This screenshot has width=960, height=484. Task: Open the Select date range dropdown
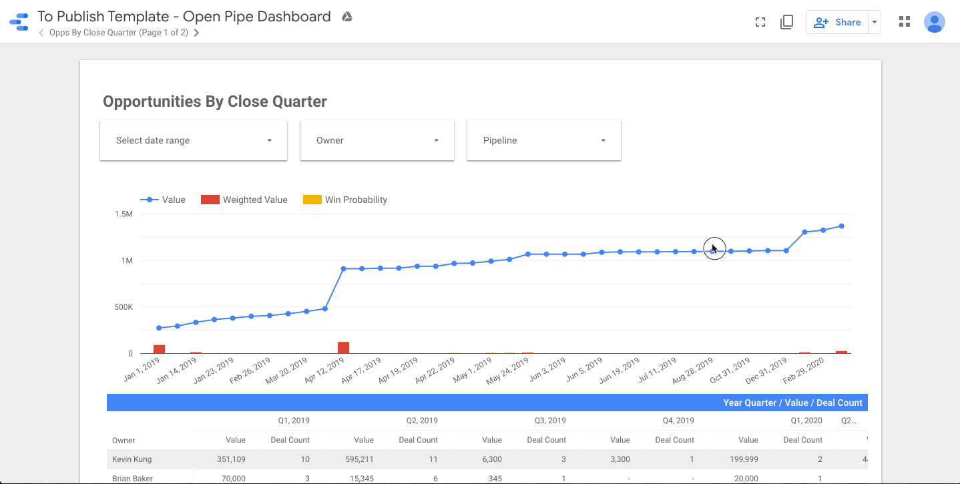[x=194, y=140]
